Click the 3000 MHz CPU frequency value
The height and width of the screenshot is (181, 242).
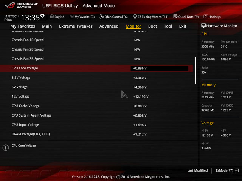coord(208,46)
